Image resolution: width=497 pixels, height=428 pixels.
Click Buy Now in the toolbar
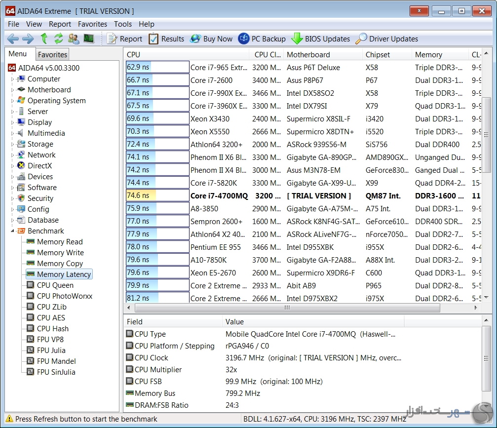[x=211, y=39]
